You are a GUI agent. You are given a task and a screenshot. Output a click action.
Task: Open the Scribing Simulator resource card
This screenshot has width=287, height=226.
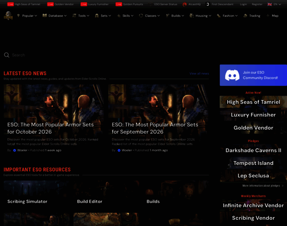[x=37, y=195]
